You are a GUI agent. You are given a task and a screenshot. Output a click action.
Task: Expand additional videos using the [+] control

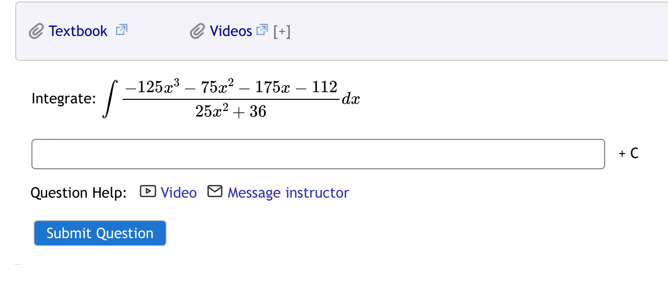click(281, 31)
